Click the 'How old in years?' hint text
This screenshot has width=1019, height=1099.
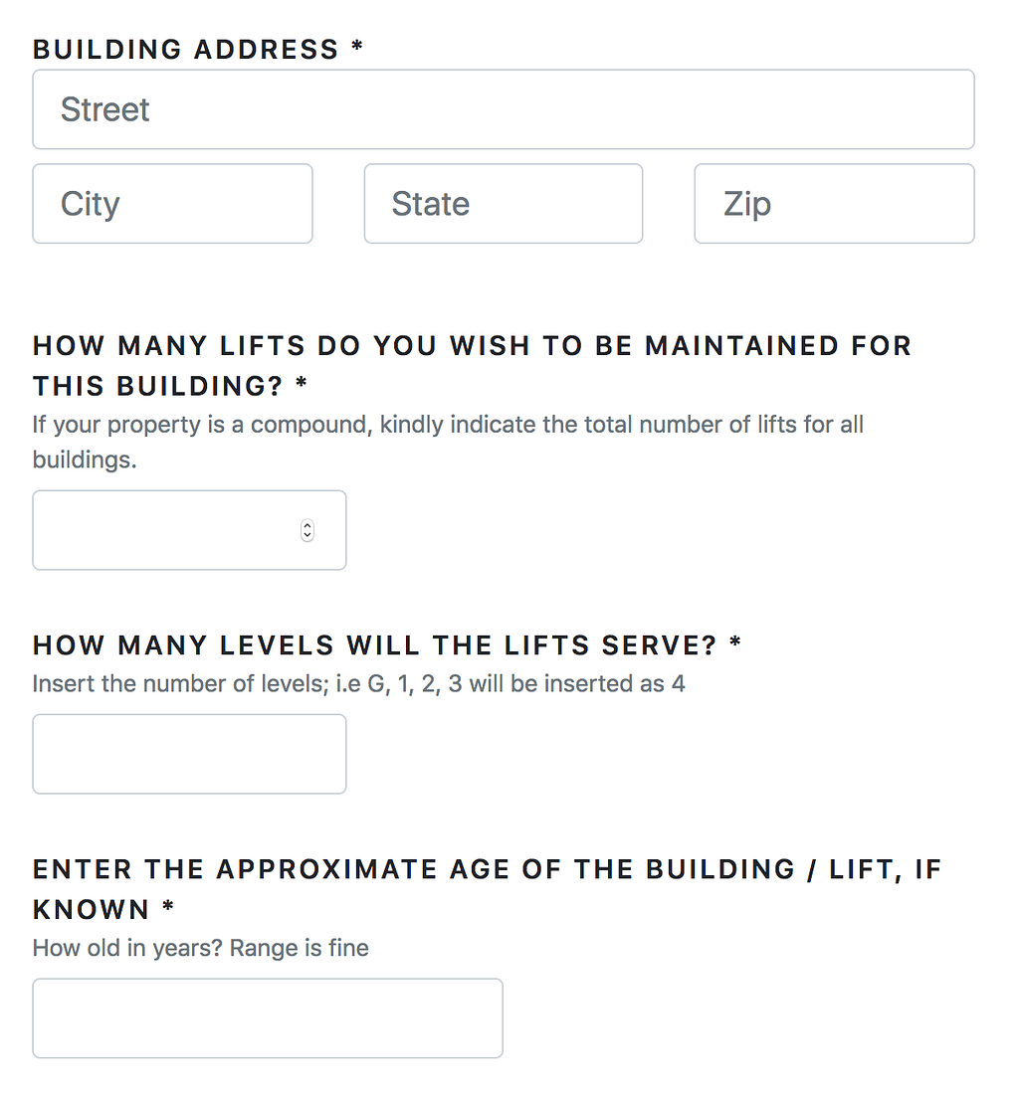click(x=200, y=948)
